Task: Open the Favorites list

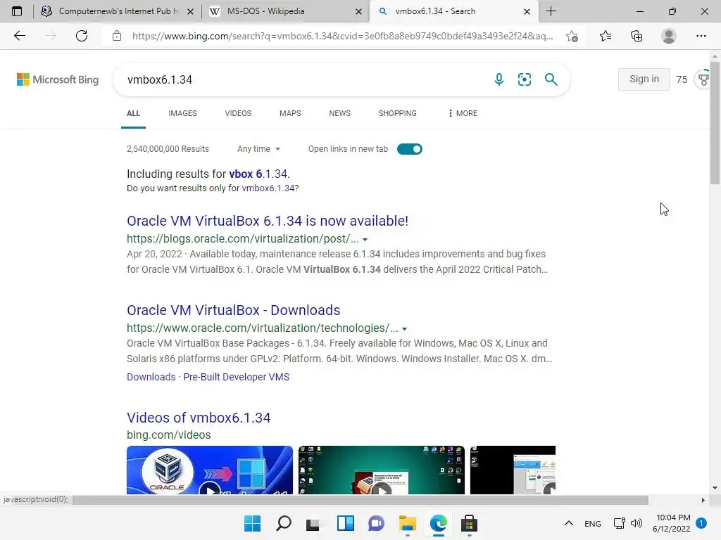Action: click(x=606, y=36)
